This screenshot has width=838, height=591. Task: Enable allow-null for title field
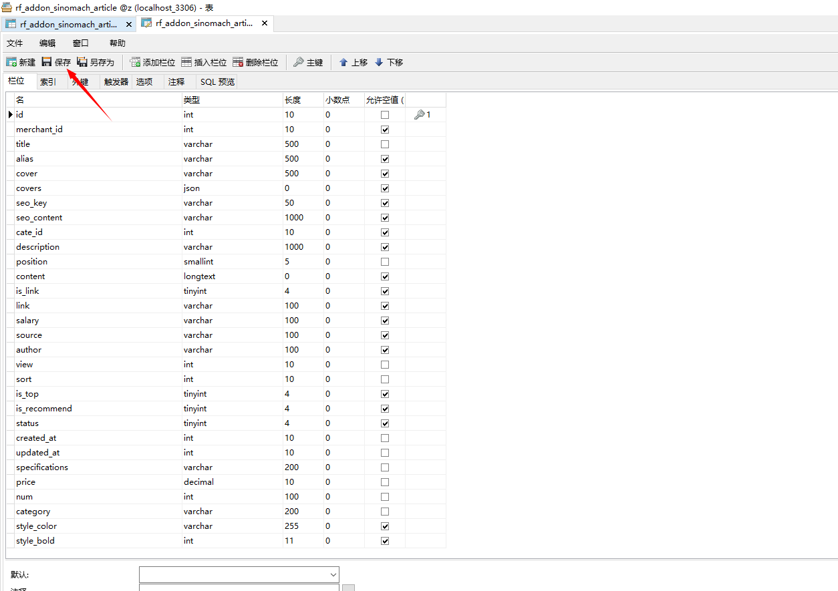[385, 144]
